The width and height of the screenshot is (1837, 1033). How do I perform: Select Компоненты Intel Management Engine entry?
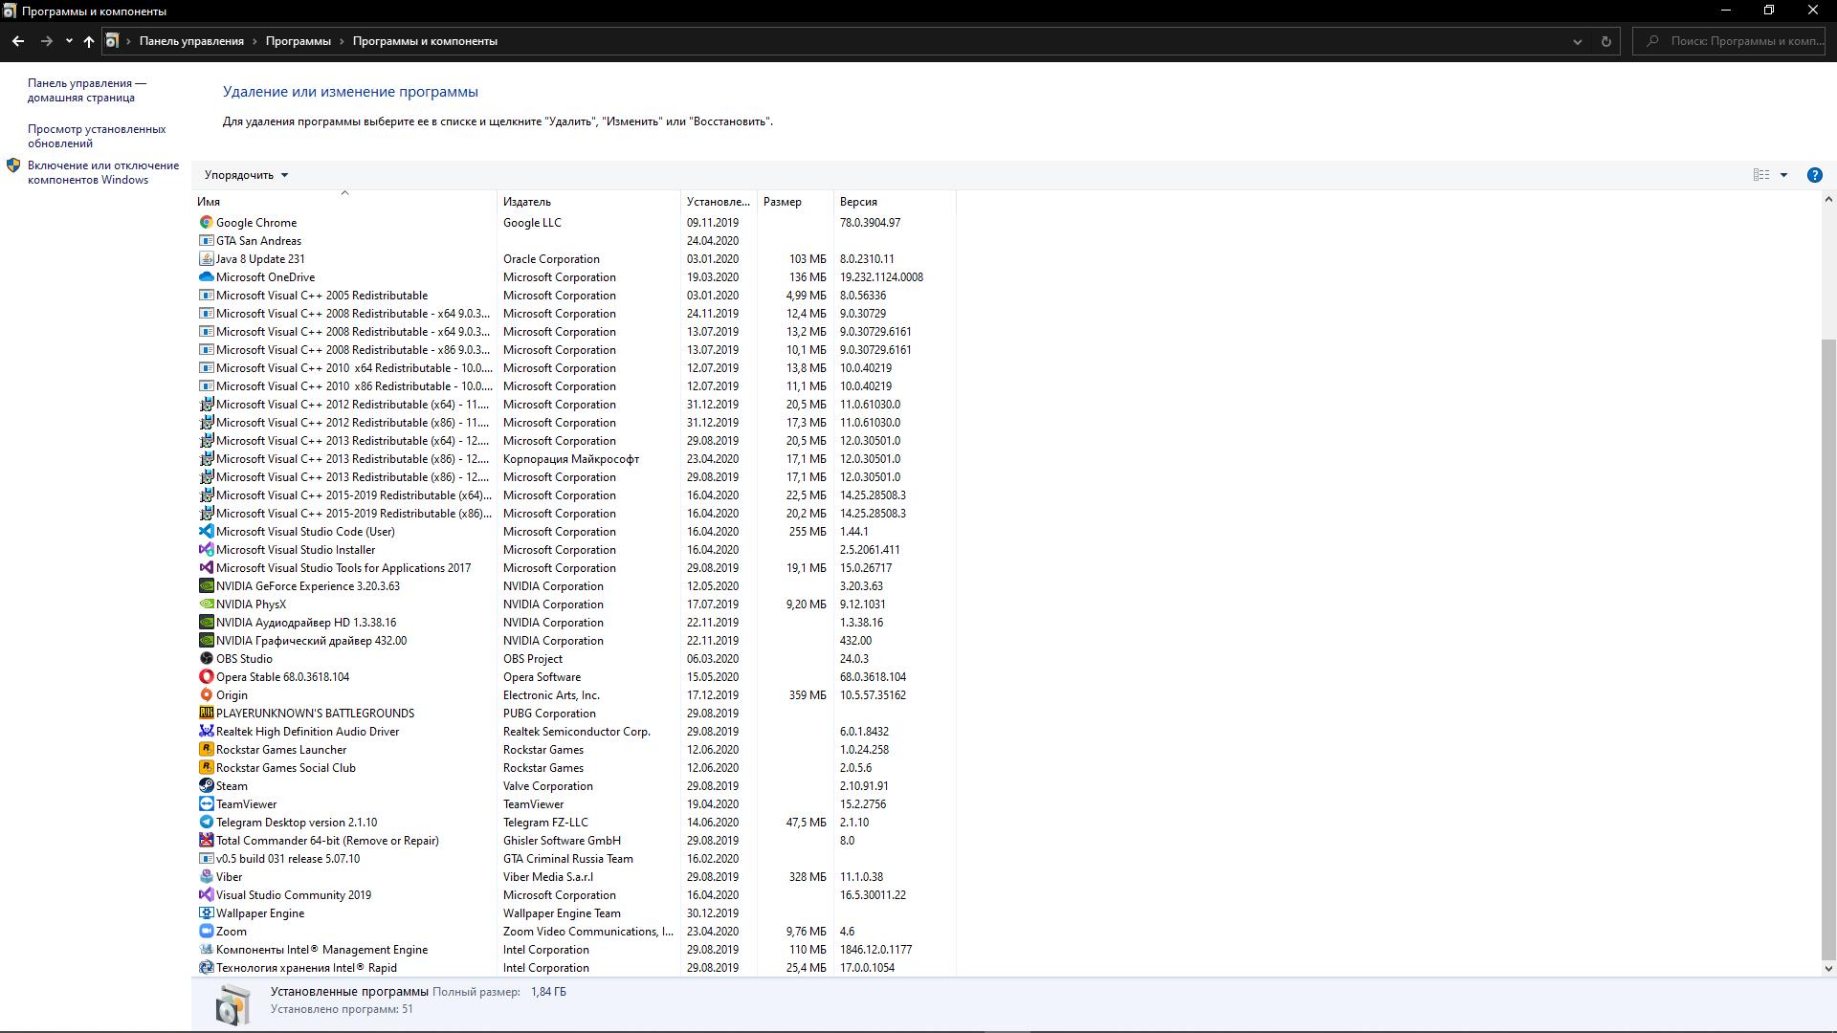coord(574,949)
